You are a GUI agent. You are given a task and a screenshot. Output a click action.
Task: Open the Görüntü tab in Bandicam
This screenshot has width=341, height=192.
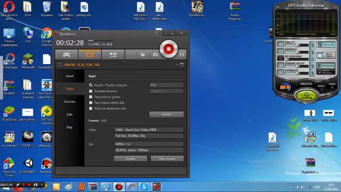coord(70,102)
